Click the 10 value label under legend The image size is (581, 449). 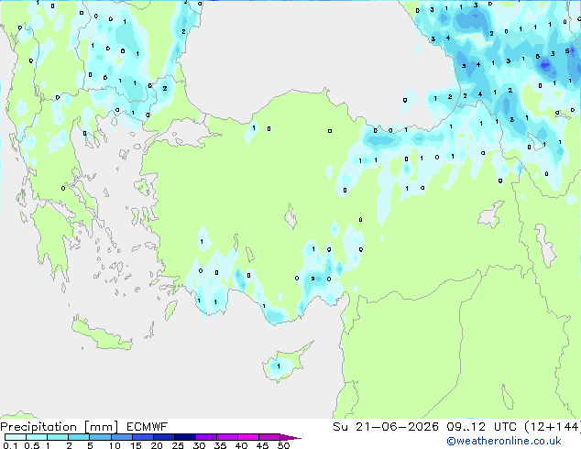click(x=115, y=445)
